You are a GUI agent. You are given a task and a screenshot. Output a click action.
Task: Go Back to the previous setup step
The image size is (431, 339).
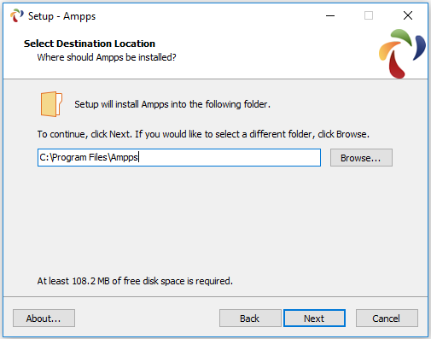250,319
